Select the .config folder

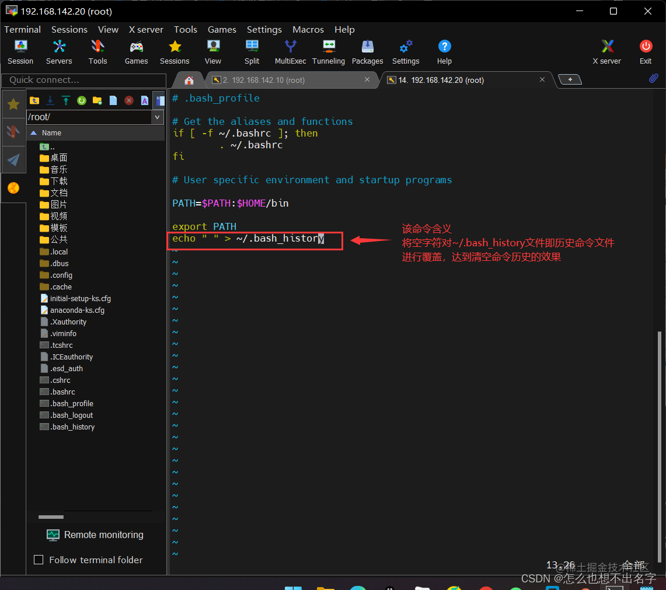pos(55,275)
